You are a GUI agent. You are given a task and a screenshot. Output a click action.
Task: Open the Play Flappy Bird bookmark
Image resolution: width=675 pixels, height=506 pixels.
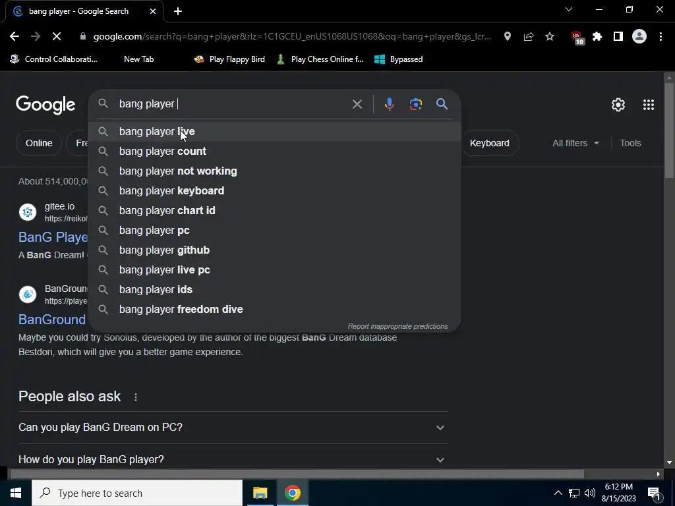pyautogui.click(x=229, y=59)
